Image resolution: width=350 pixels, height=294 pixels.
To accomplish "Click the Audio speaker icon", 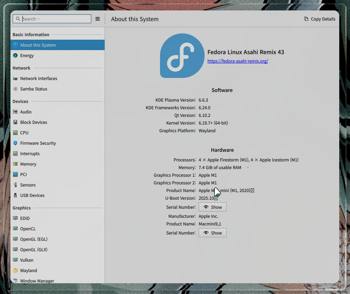I will (15, 112).
